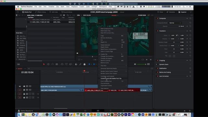Toggle the Composite section enable dot
Image resolution: width=208 pixels, height=117 pixels.
[157, 19]
